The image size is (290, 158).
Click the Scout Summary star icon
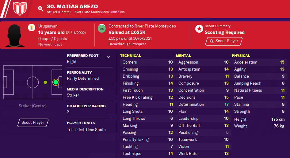pyautogui.click(x=199, y=29)
